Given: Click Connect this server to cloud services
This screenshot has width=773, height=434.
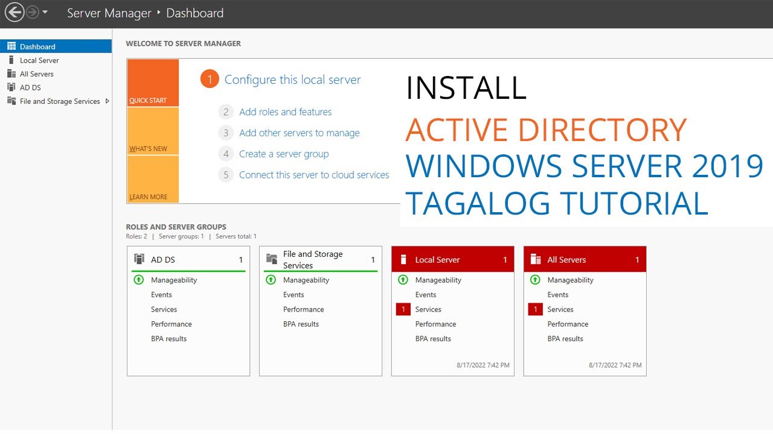Looking at the screenshot, I should tap(314, 175).
